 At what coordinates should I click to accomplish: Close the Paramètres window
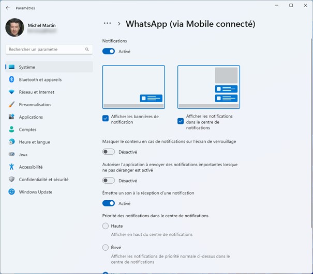coord(305,5)
